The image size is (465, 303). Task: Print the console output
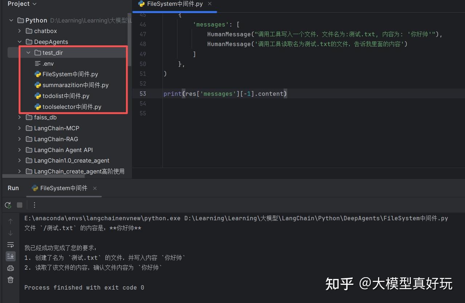click(x=11, y=268)
